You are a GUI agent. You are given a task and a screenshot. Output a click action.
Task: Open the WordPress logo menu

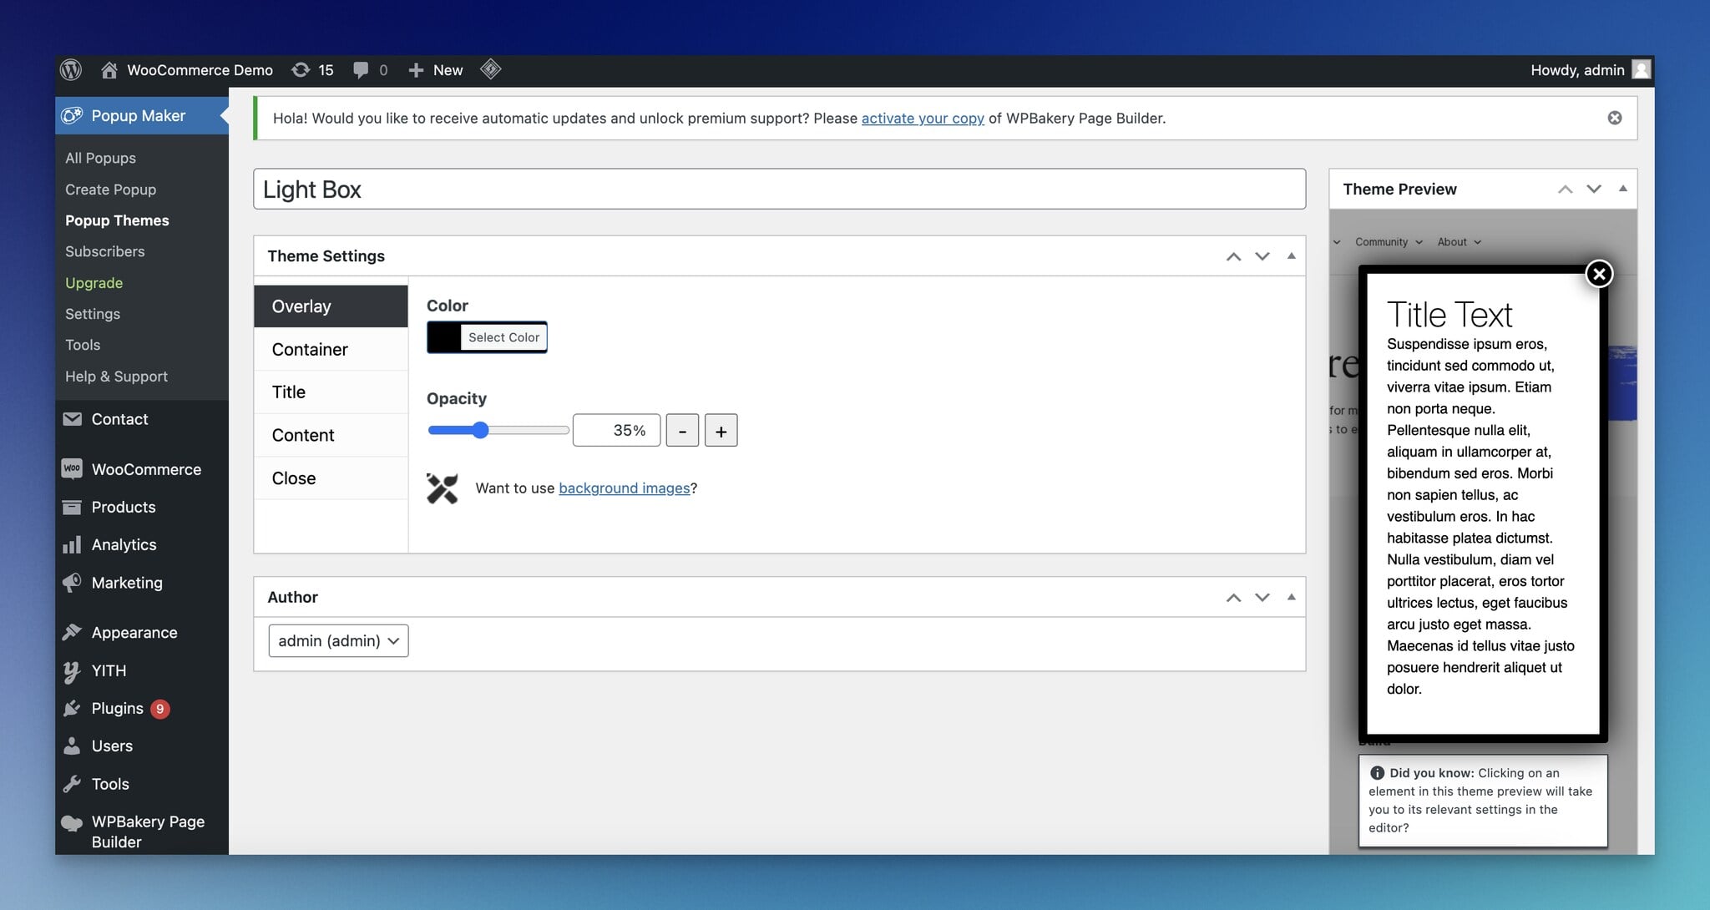pyautogui.click(x=71, y=70)
